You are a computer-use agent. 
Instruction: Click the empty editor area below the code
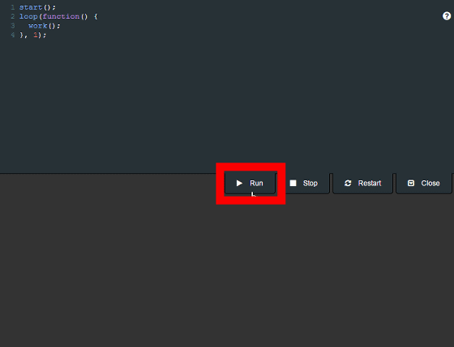coord(227,104)
